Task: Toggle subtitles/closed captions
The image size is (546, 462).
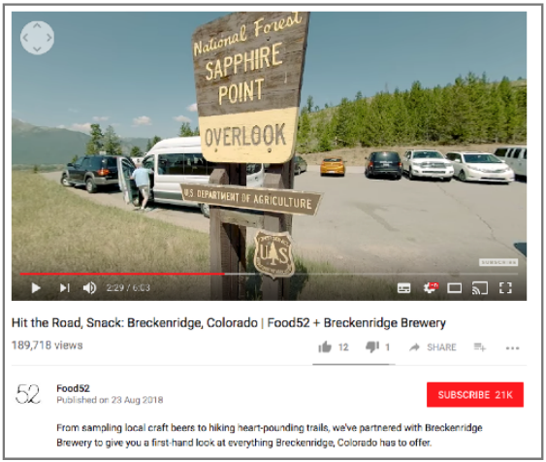Action: click(404, 288)
